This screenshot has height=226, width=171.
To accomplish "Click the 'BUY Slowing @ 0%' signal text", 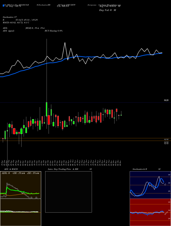I will click(54, 31).
